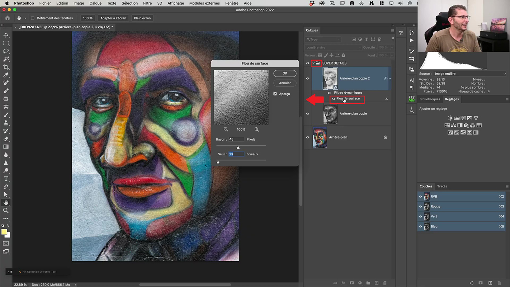Select the Zoom magnifier tool

click(6, 211)
